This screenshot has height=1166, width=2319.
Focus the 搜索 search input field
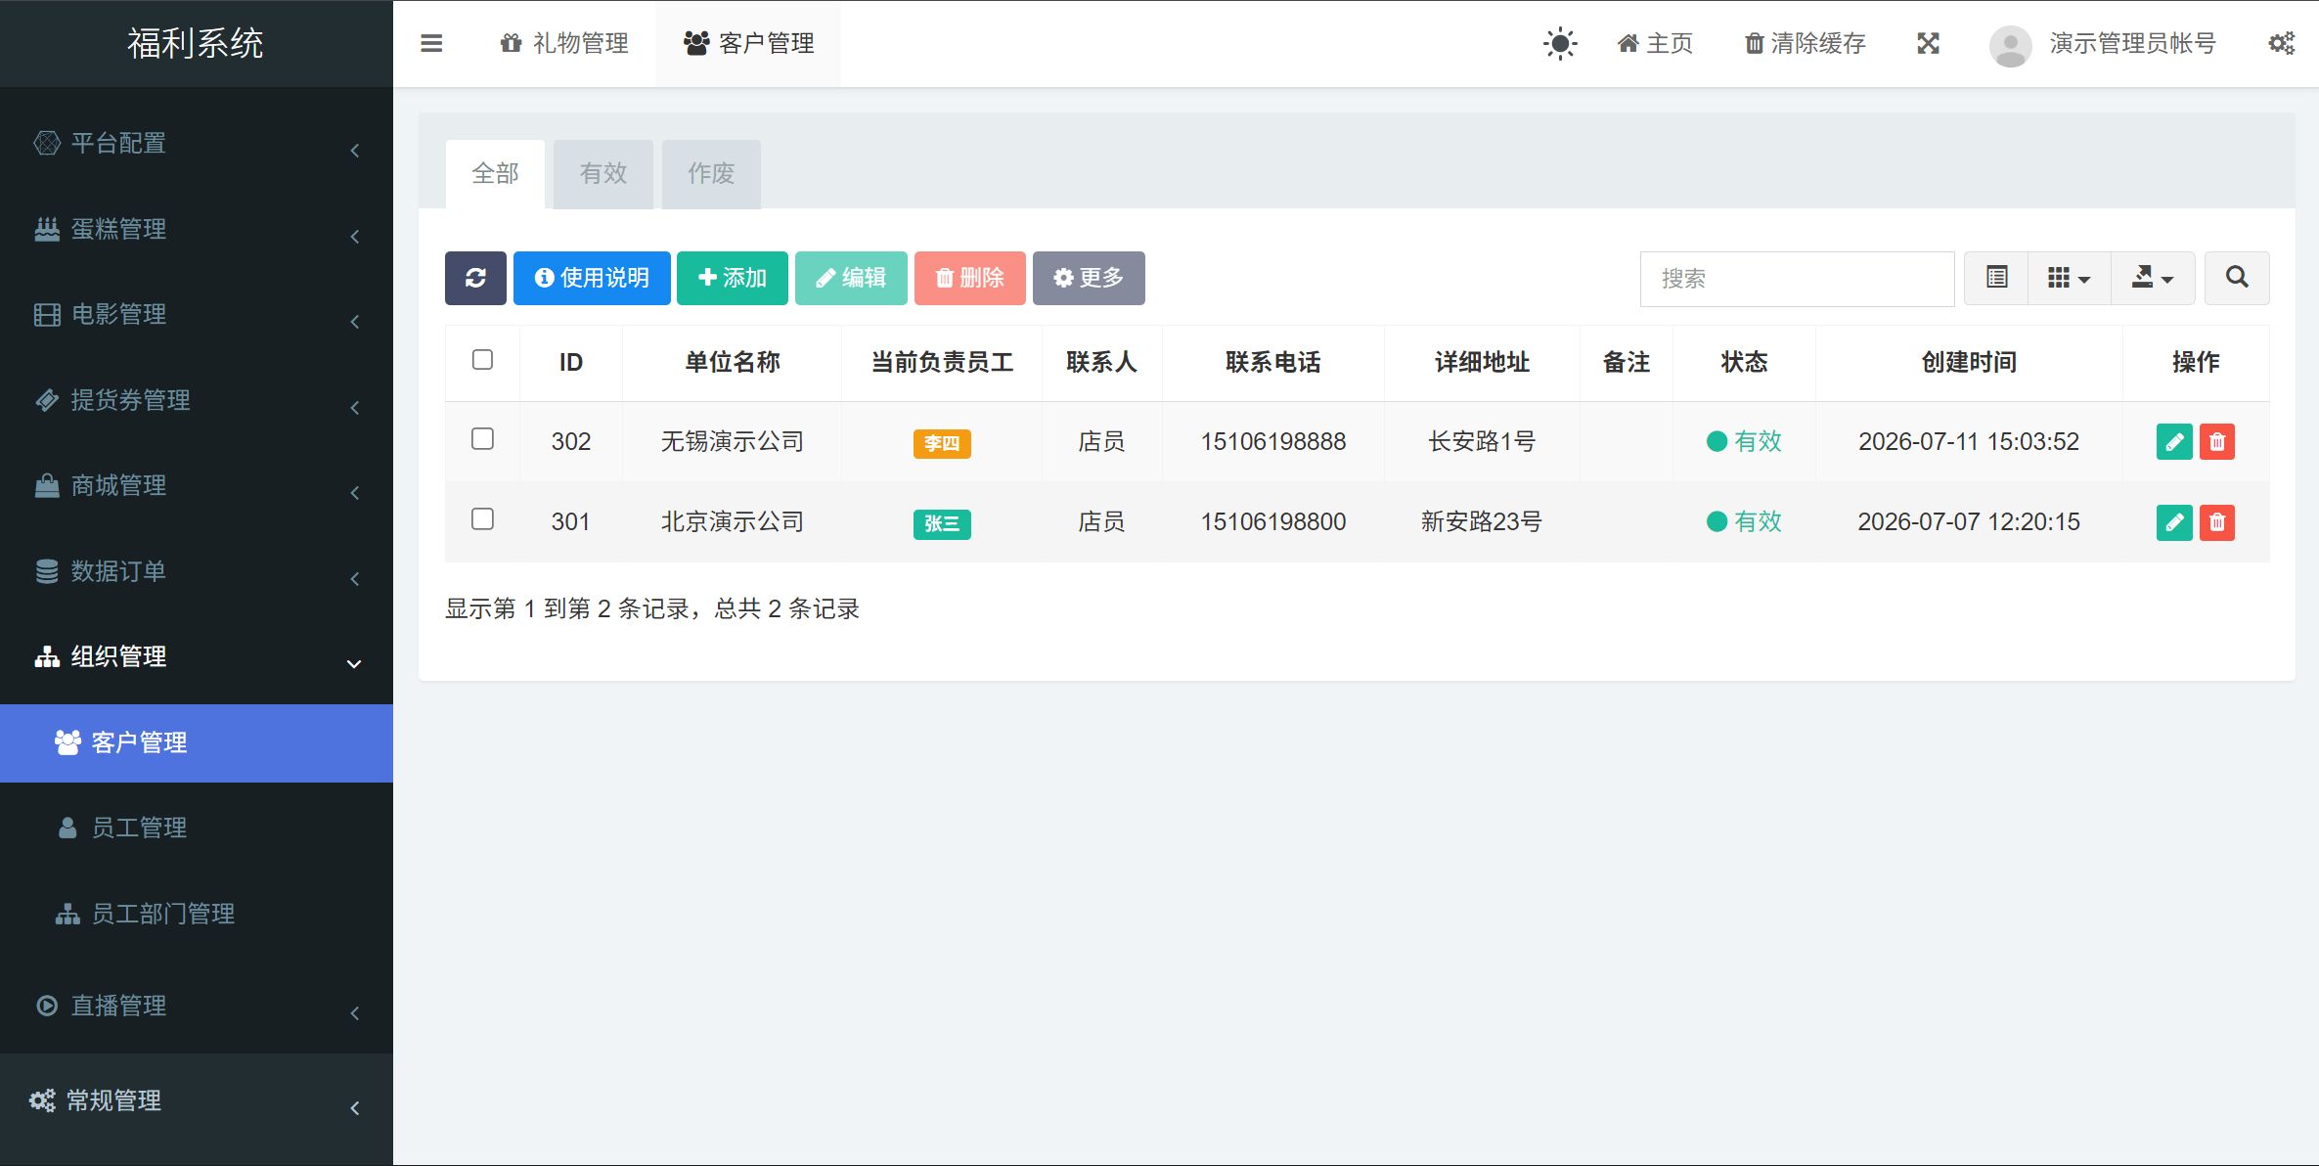[x=1797, y=279]
